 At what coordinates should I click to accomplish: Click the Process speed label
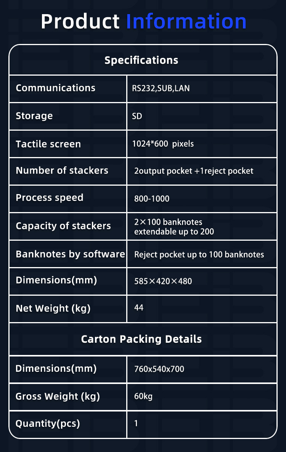pos(50,198)
